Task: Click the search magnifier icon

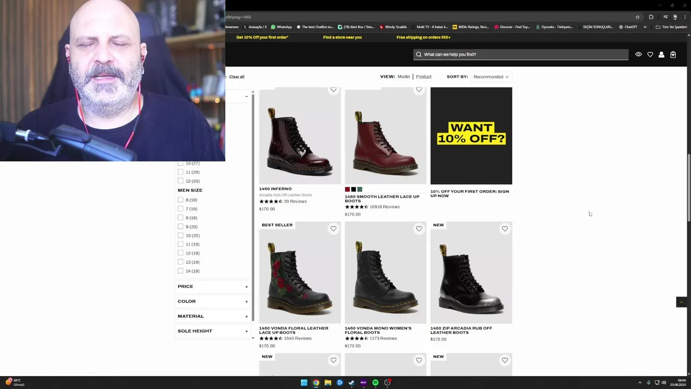Action: point(418,55)
